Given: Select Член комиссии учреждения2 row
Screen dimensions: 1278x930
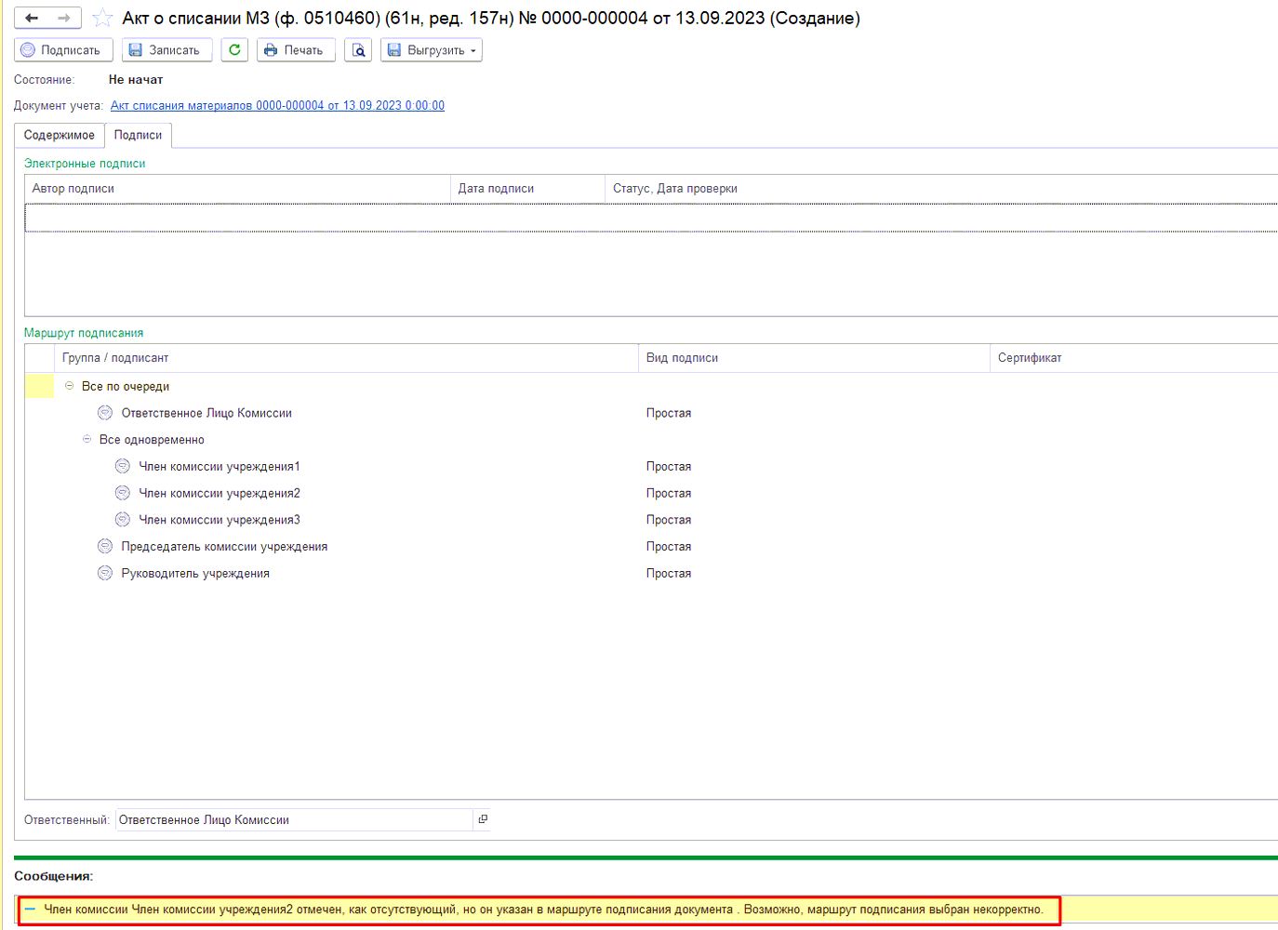Looking at the screenshot, I should [x=651, y=494].
